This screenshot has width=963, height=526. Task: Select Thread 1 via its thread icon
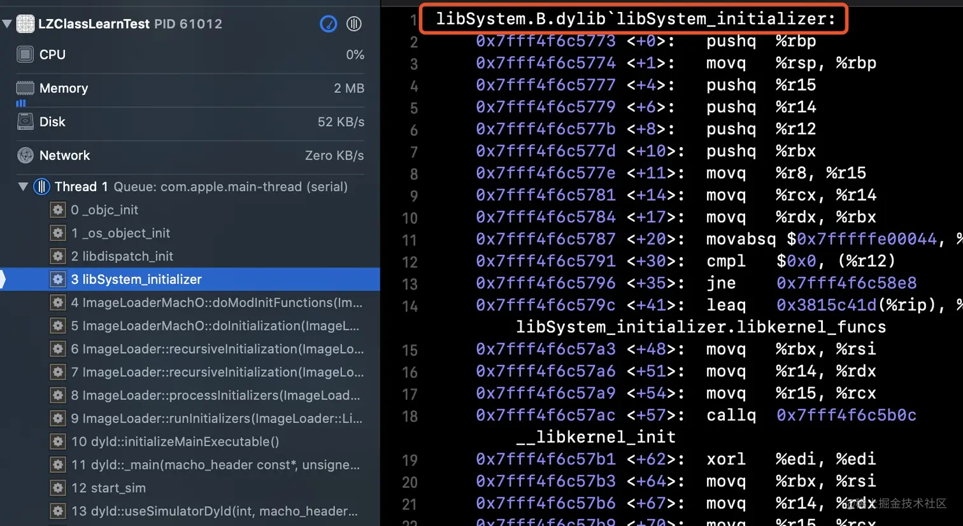tap(41, 187)
